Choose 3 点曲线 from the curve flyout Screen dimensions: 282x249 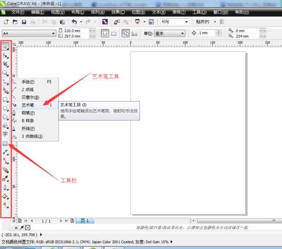35,136
